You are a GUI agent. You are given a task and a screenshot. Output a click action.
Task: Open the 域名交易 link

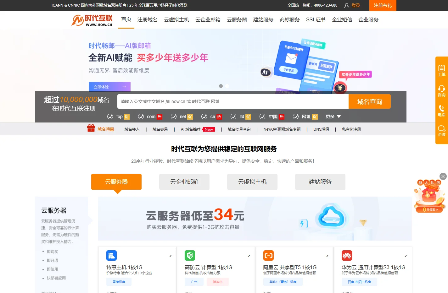[160, 129]
